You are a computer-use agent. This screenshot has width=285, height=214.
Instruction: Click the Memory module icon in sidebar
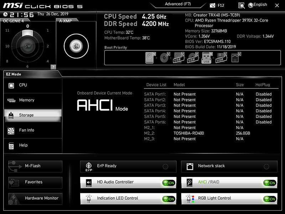click(11, 100)
